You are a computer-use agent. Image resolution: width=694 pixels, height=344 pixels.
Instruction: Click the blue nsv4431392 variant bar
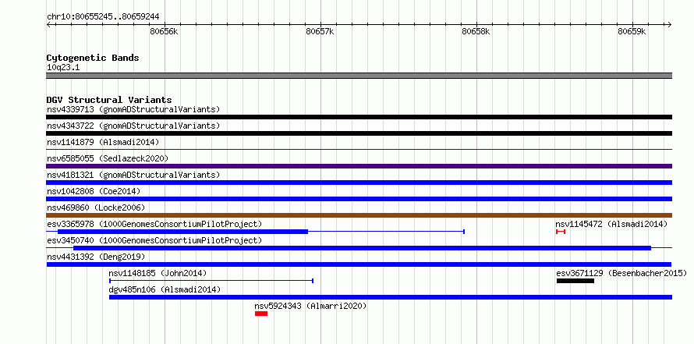[x=359, y=264]
